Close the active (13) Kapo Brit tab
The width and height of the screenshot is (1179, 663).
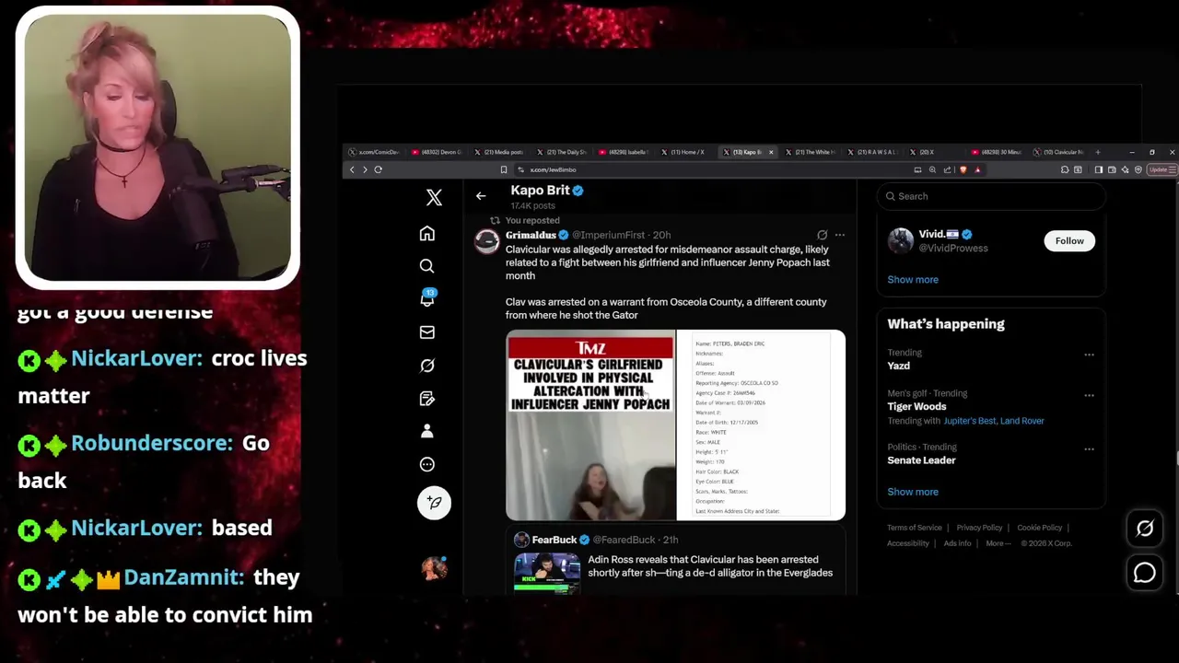pyautogui.click(x=771, y=152)
